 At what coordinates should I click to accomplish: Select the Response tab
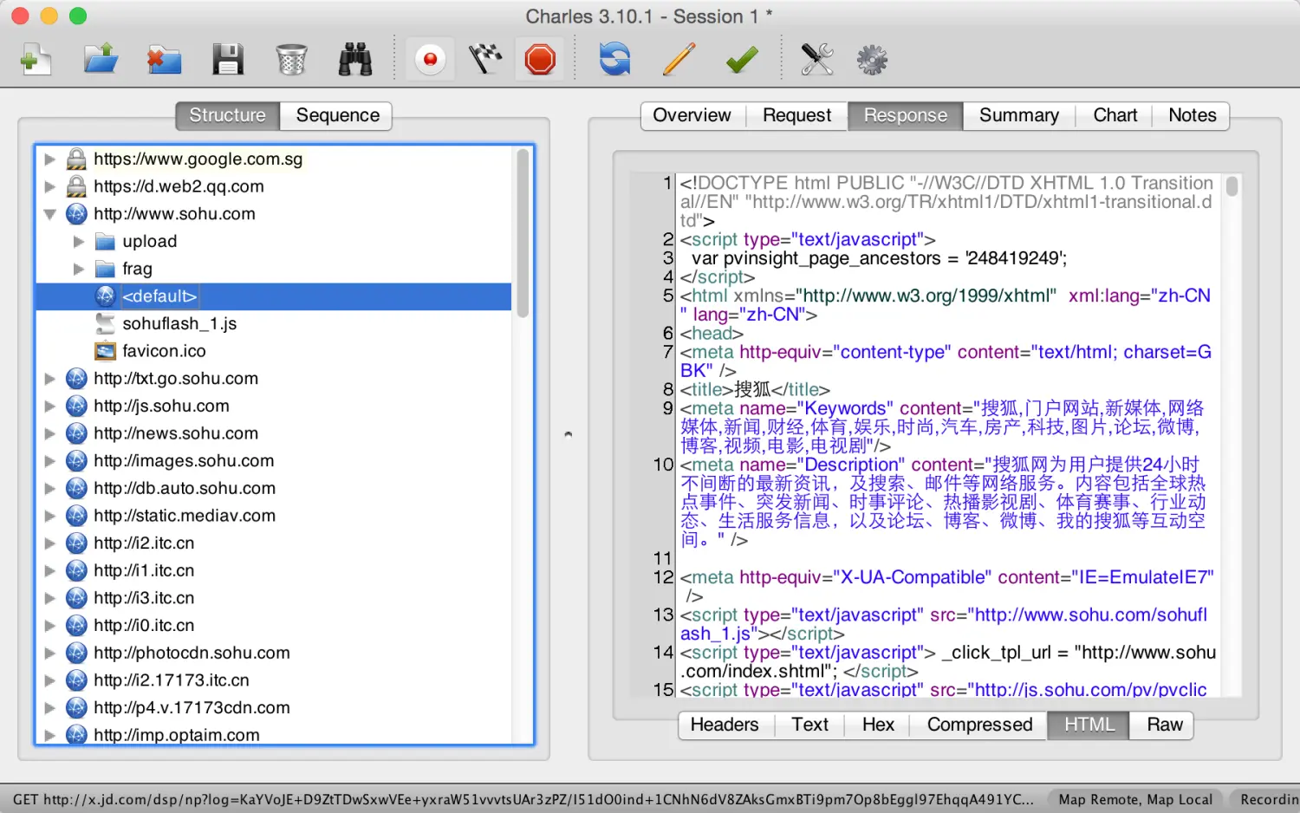[x=906, y=115]
